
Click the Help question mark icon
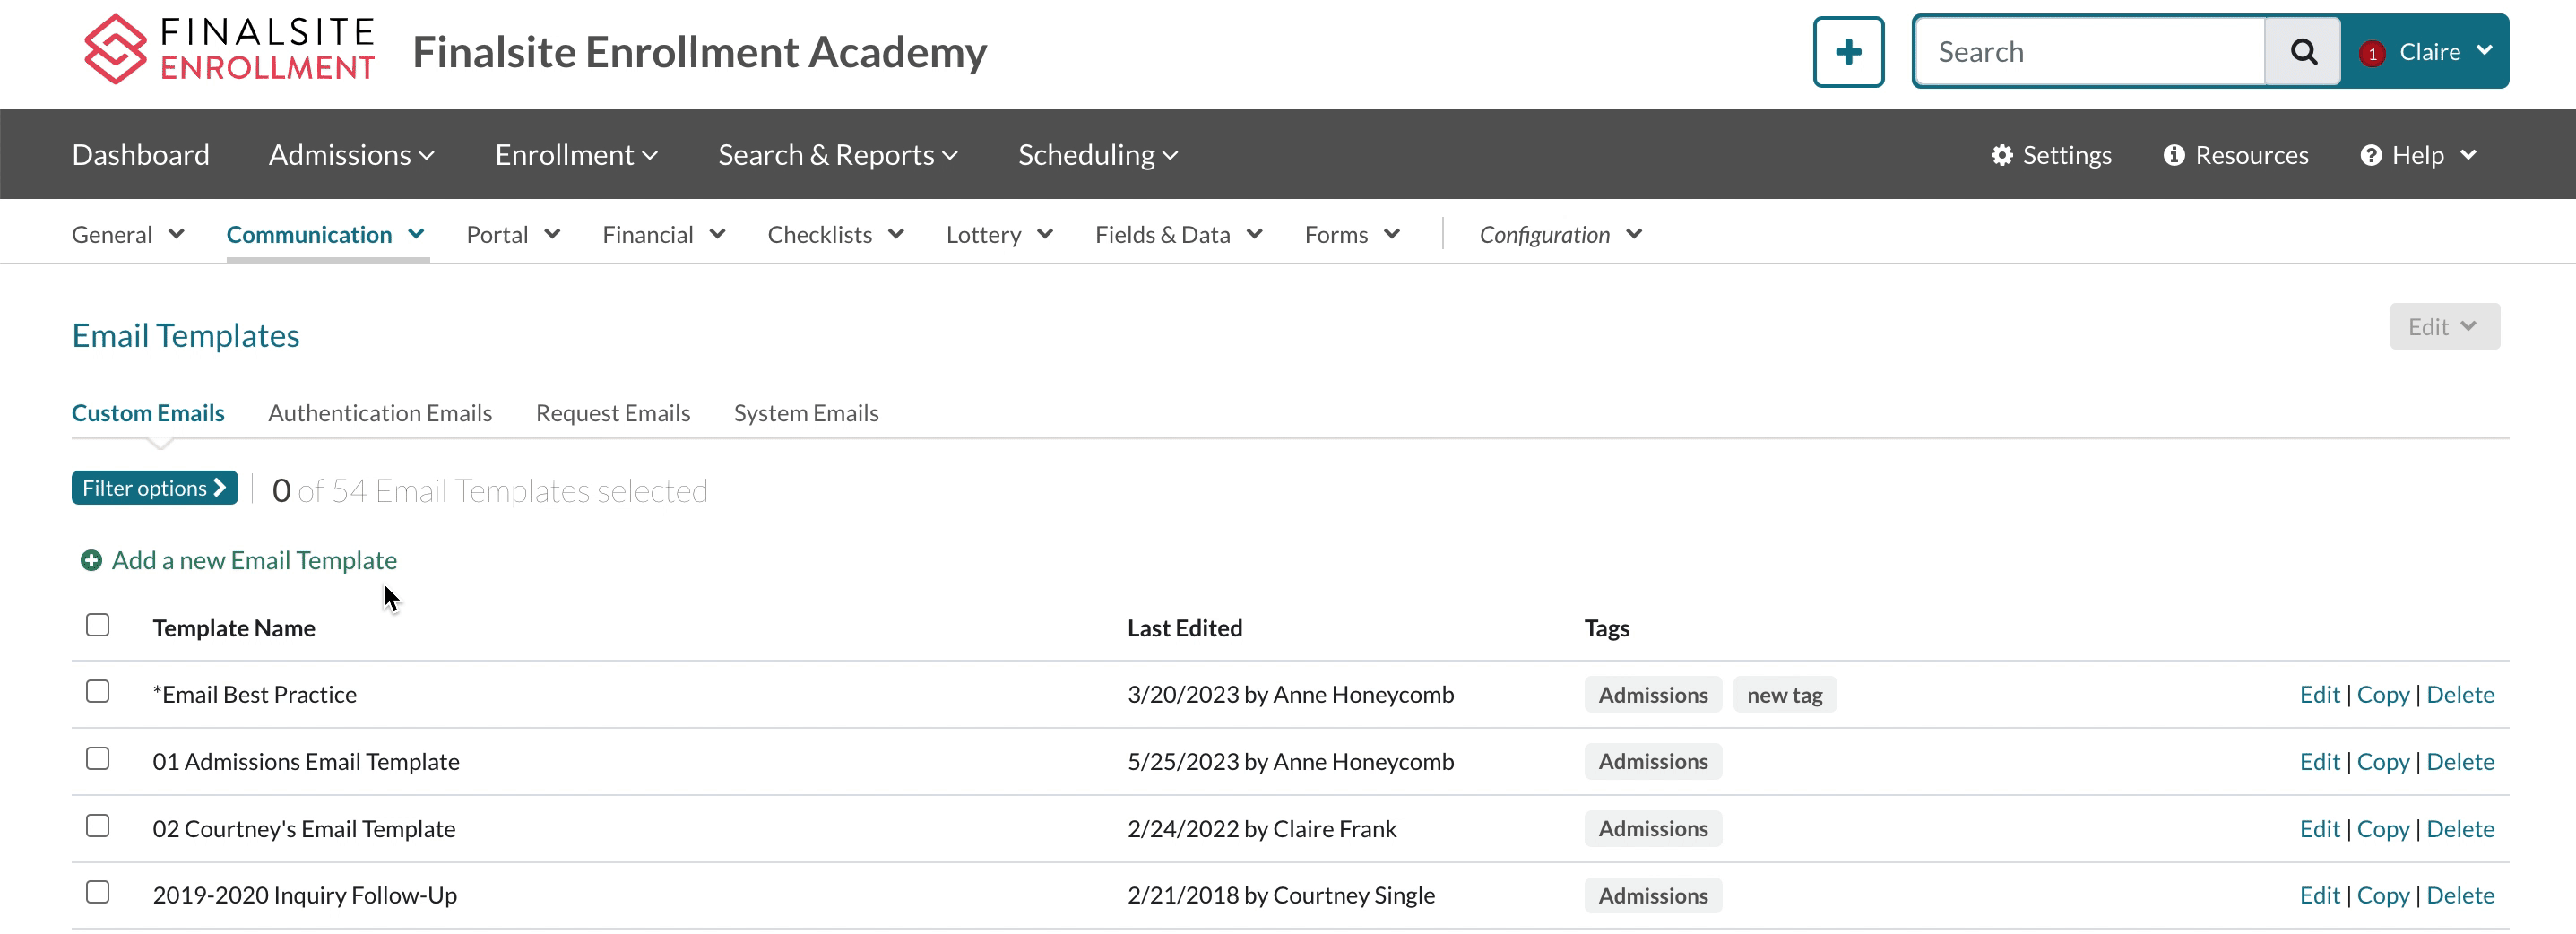click(2371, 155)
